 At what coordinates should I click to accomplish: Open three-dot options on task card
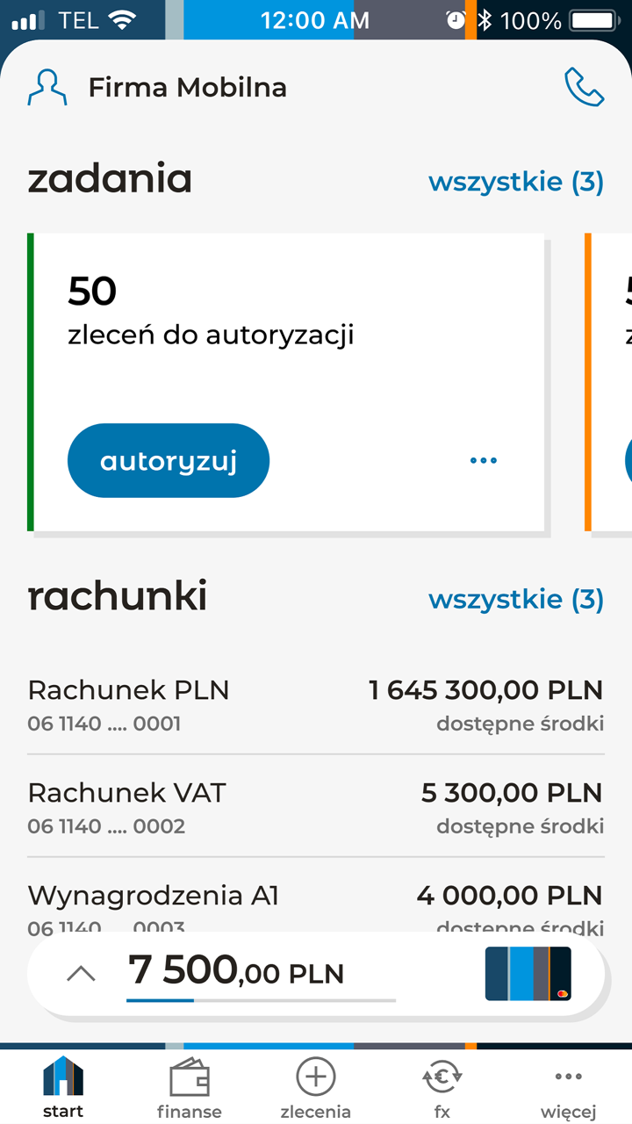pyautogui.click(x=484, y=460)
